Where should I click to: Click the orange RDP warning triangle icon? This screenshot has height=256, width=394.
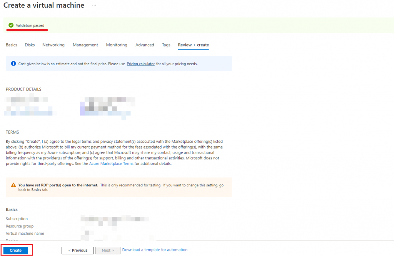(x=13, y=185)
